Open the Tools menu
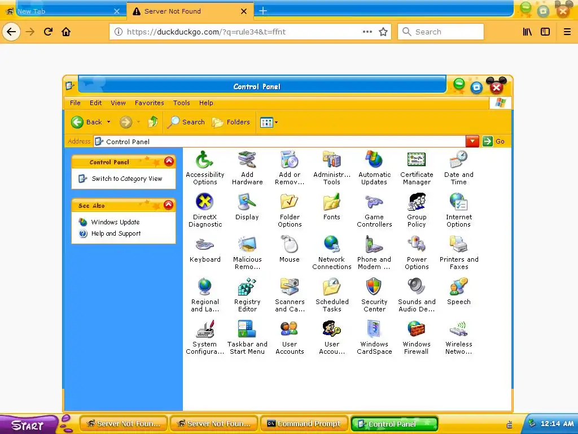The image size is (578, 434). click(x=181, y=103)
